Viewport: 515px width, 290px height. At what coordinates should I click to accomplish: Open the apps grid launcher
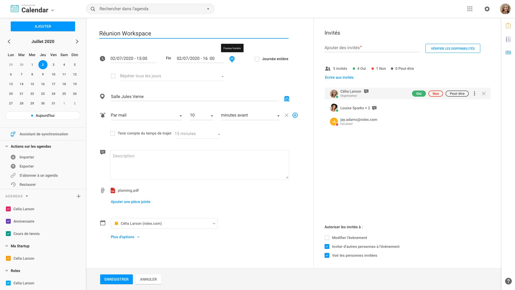[x=470, y=9]
